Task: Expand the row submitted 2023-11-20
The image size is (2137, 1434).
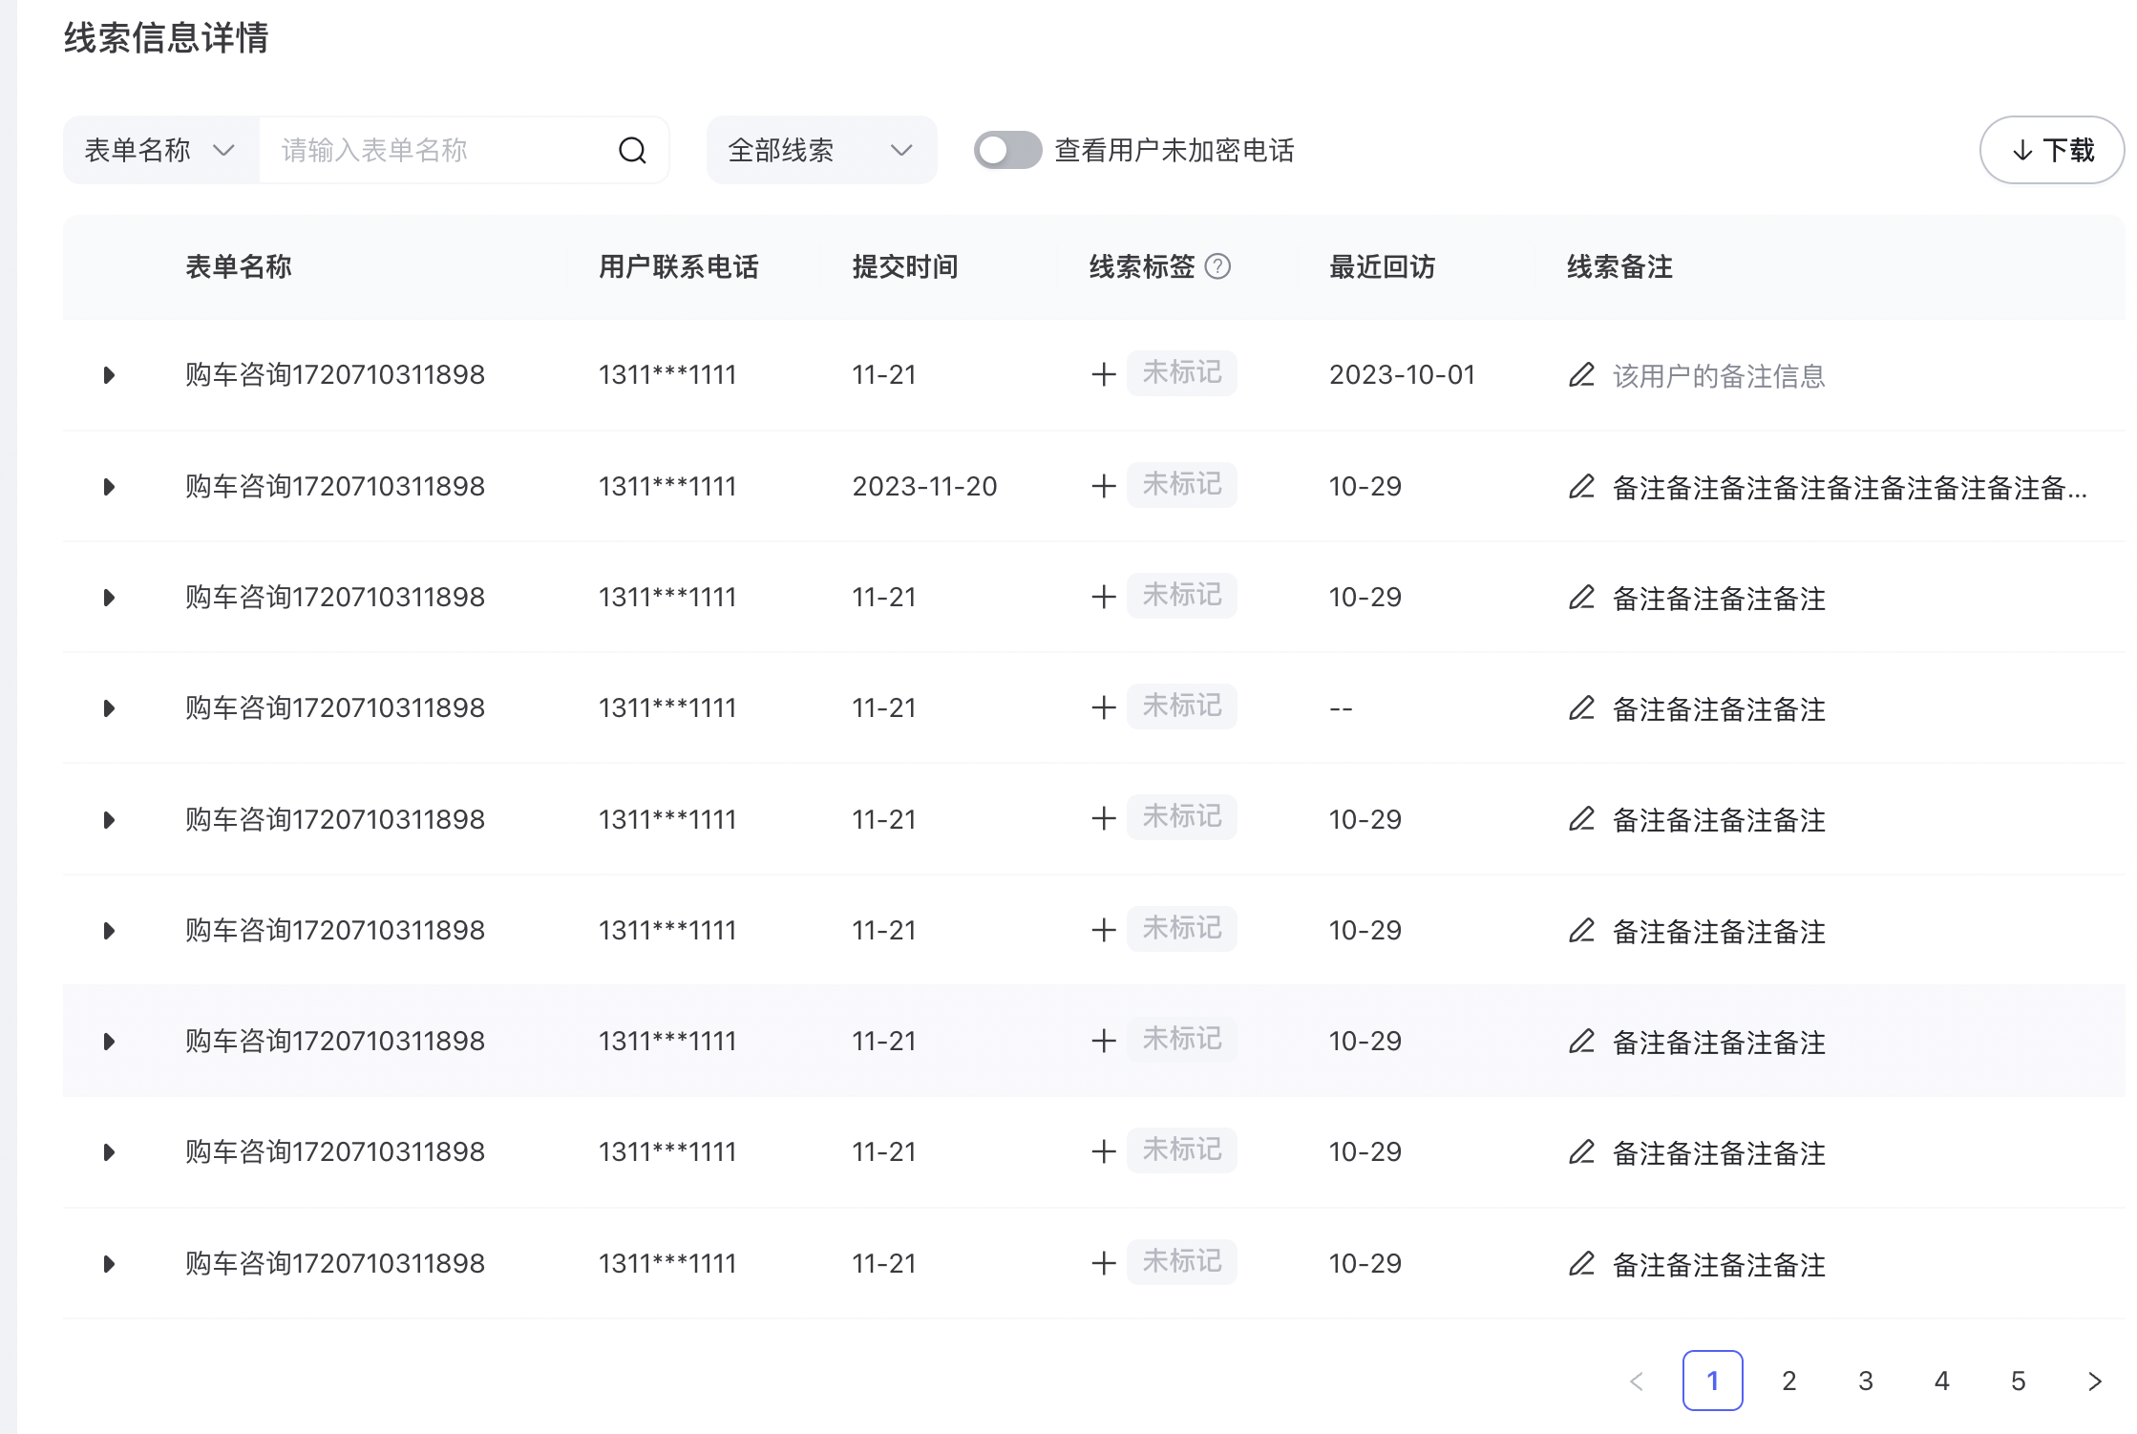Action: (x=109, y=487)
